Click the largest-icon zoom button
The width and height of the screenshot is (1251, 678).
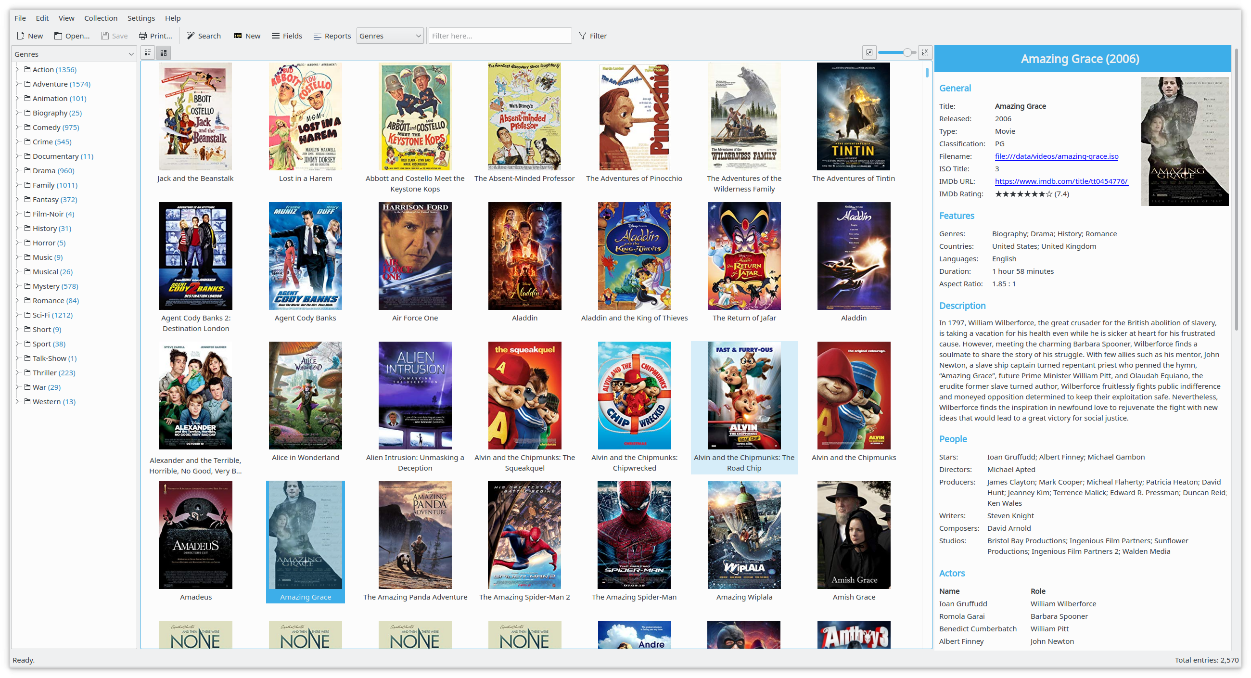925,52
